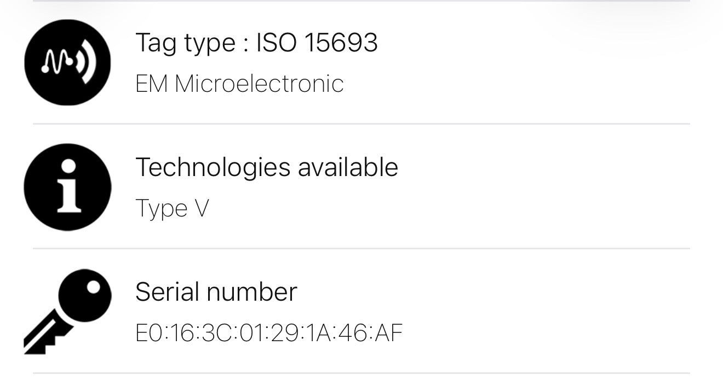Tap the NFC wave tag type icon
The image size is (723, 386).
(x=67, y=62)
